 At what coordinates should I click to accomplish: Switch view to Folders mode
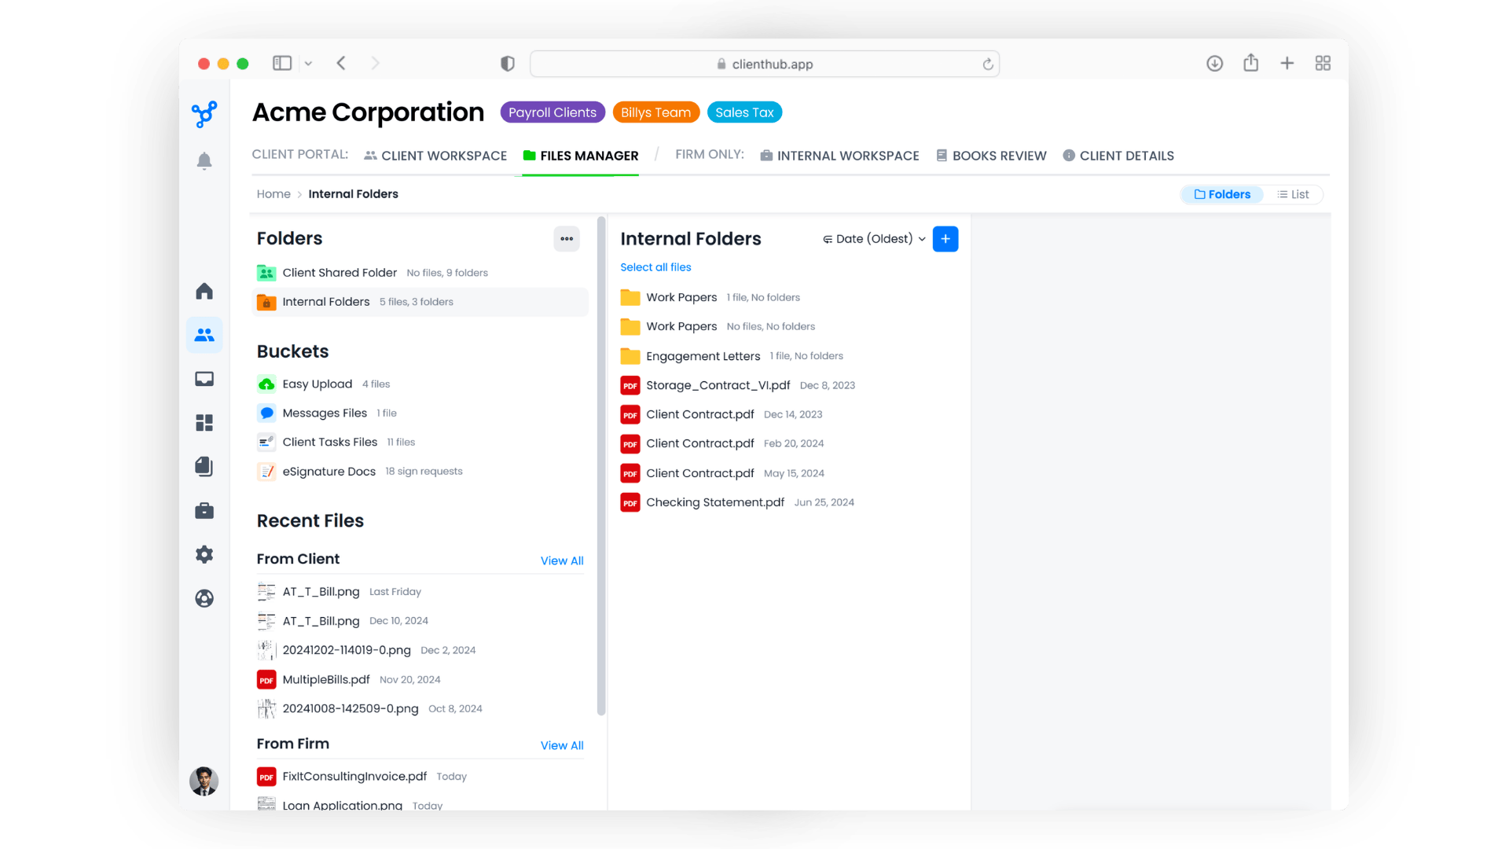point(1221,194)
